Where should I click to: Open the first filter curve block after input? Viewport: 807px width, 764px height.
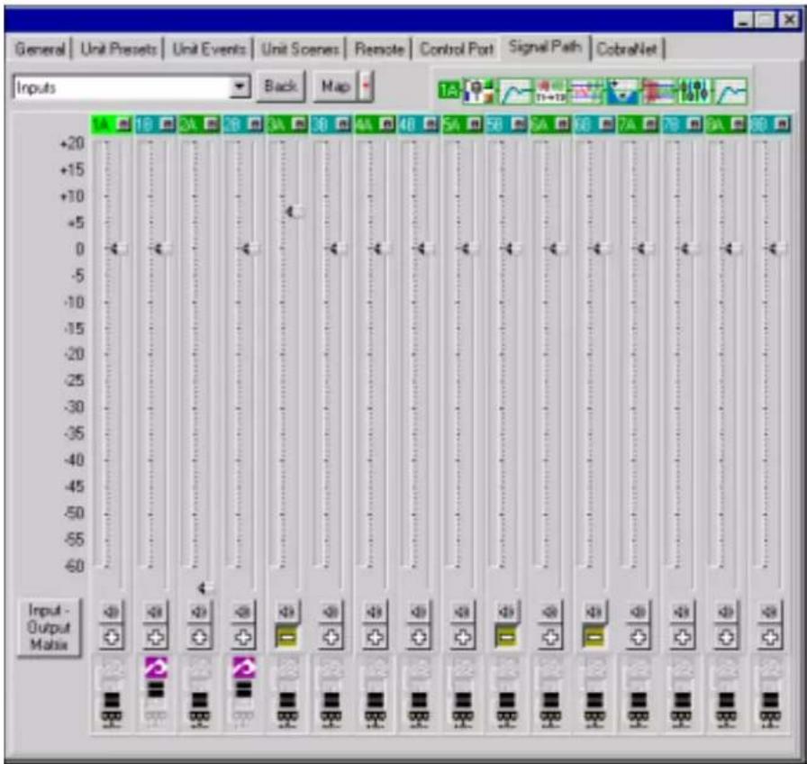(x=515, y=91)
